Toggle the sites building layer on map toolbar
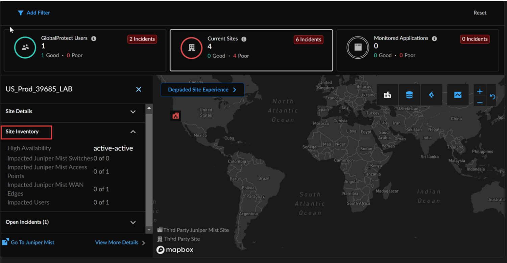Viewport: 507px width, 263px height. (x=387, y=95)
